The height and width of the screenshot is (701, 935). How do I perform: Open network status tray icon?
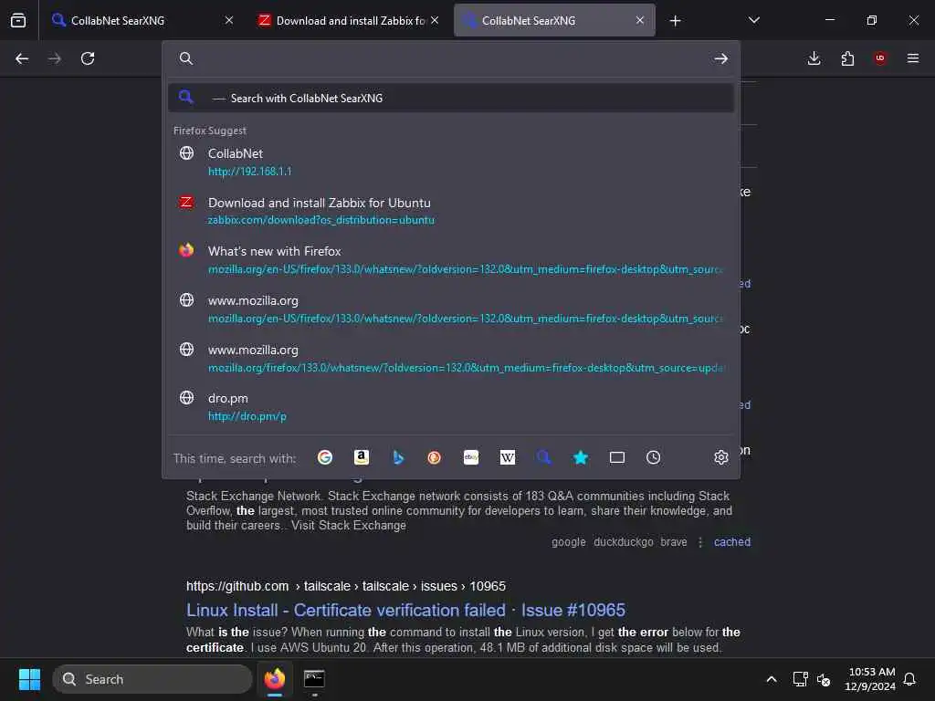pos(800,679)
